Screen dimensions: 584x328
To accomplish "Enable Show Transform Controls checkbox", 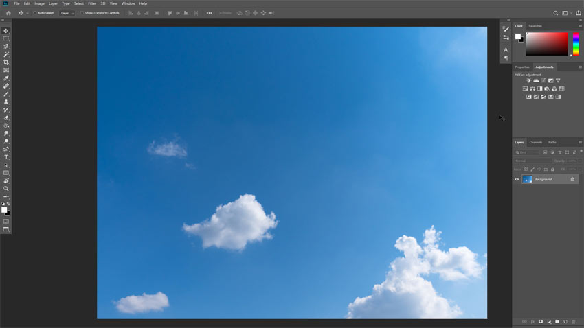I will (82, 13).
